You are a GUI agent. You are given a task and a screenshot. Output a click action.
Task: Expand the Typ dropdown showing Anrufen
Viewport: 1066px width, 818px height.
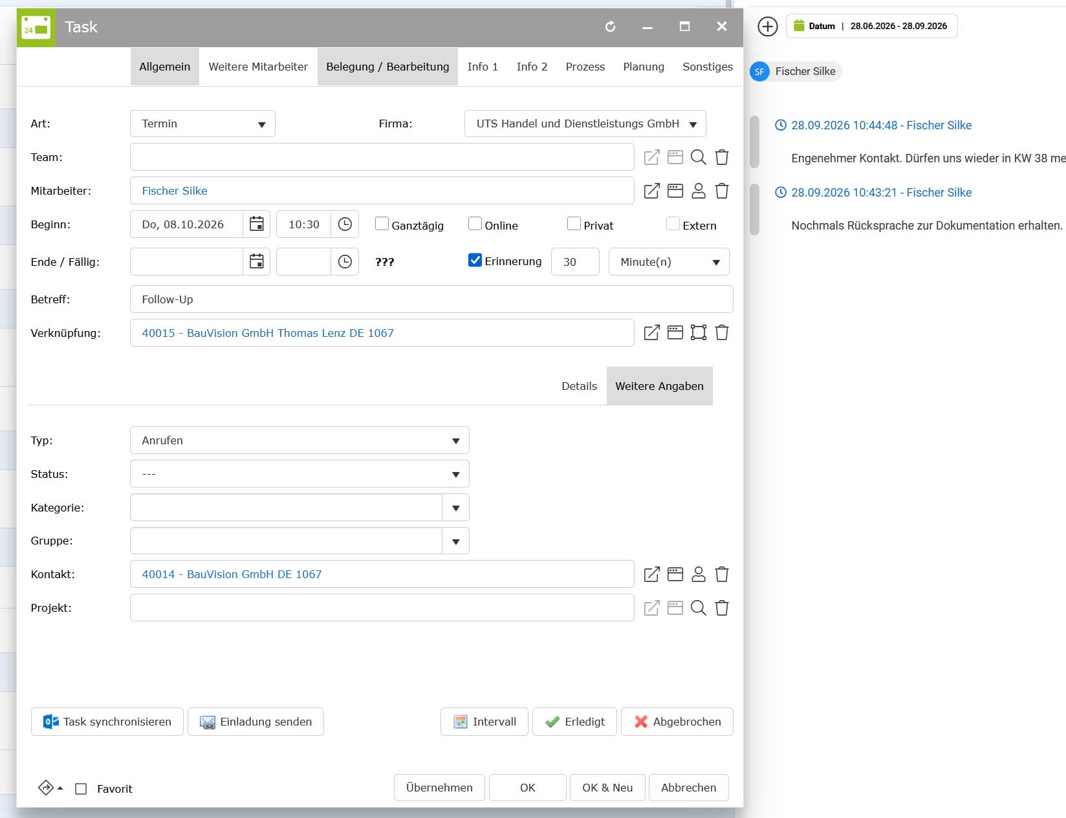(299, 440)
